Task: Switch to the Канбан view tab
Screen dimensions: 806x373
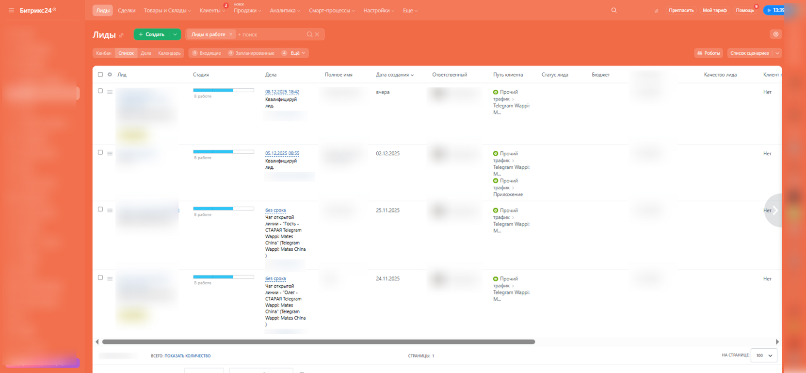Action: (103, 53)
